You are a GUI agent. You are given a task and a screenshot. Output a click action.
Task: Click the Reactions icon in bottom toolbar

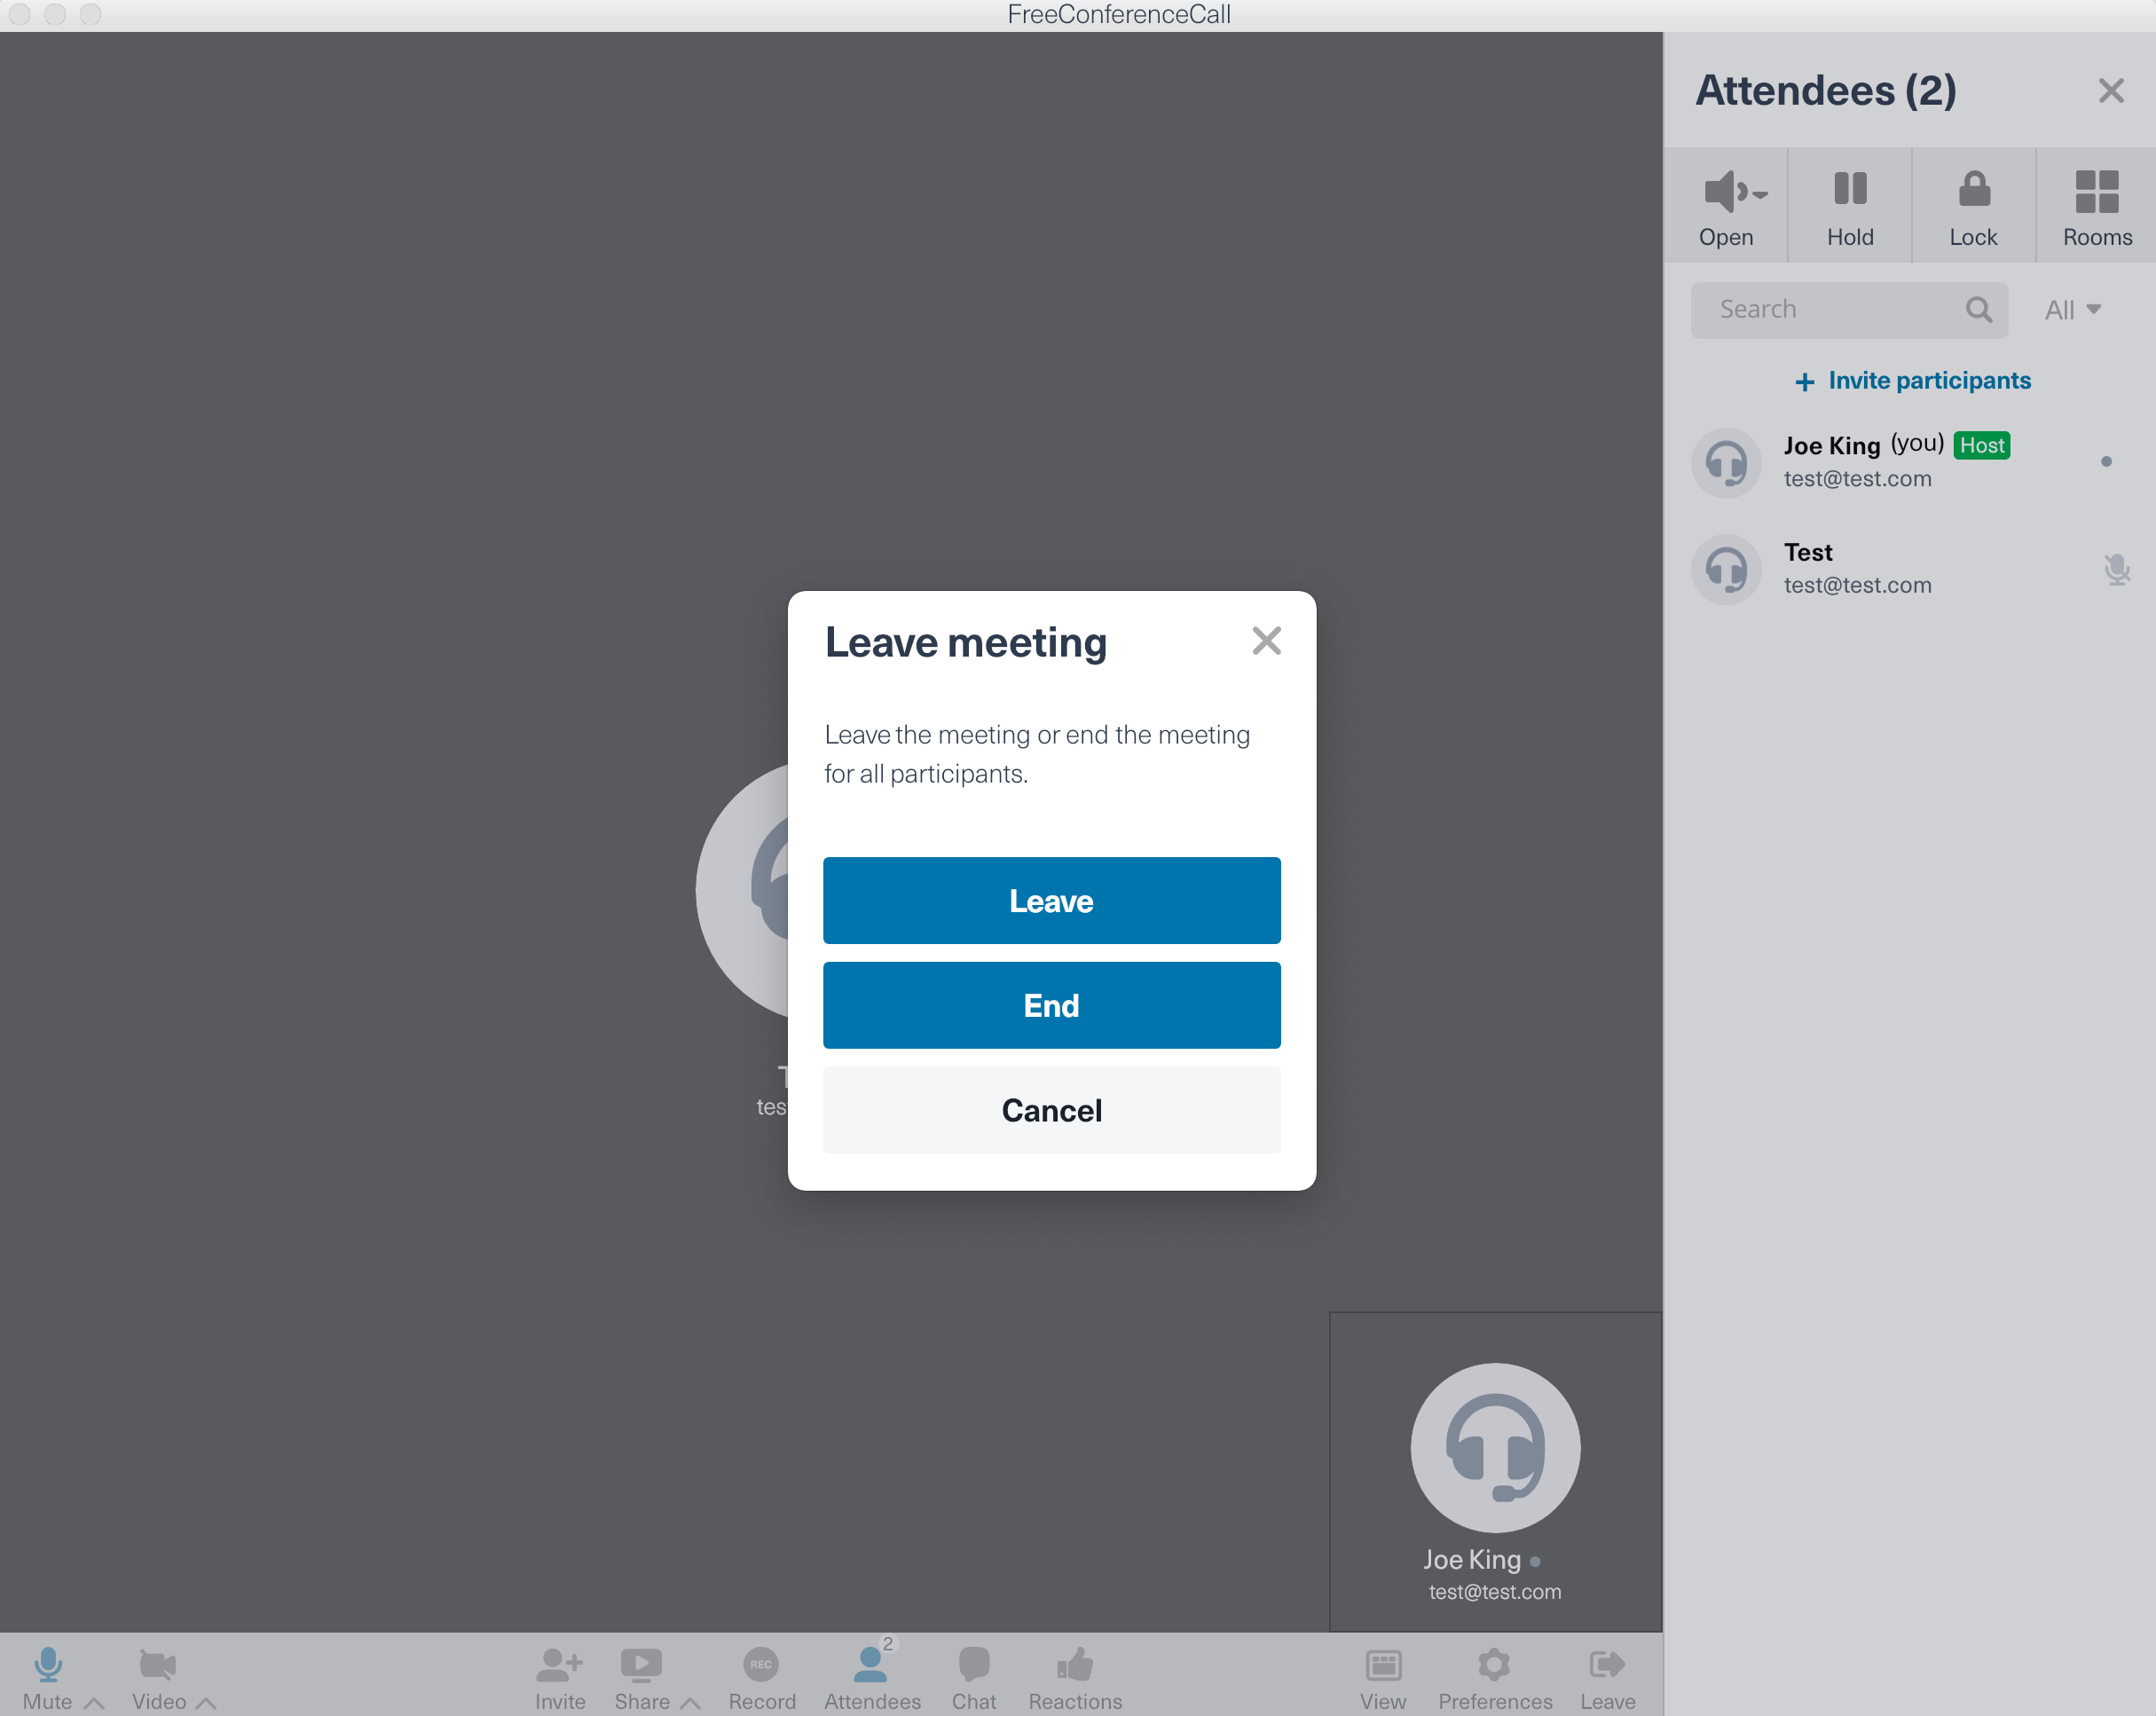tap(1075, 1665)
